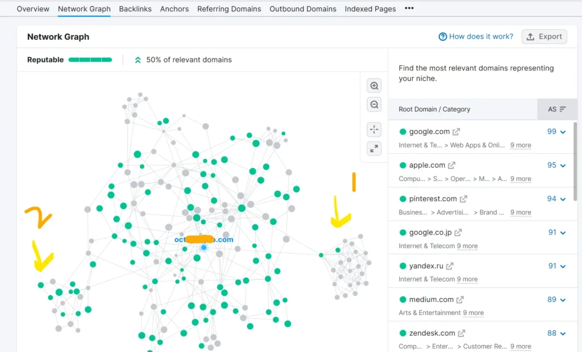Expand the apple.com row chevron
Image resolution: width=582 pixels, height=352 pixels.
point(563,166)
